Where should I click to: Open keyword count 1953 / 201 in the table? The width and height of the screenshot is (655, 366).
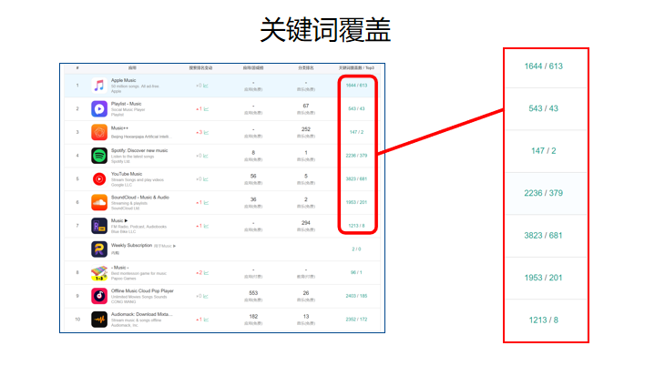(356, 202)
